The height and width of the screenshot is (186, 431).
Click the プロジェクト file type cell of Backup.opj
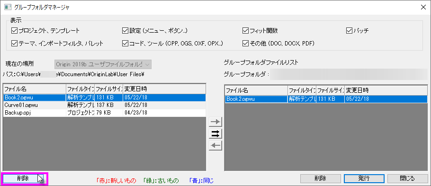80,113
